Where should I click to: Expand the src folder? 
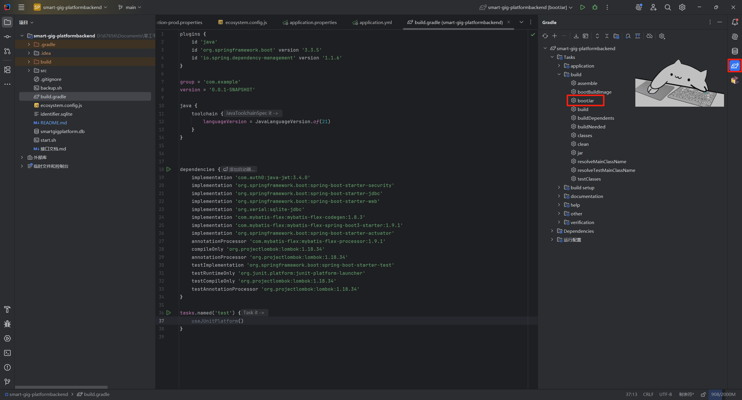click(x=29, y=70)
